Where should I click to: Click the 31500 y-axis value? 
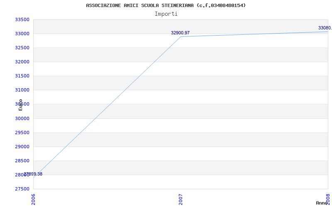pyautogui.click(x=22, y=76)
